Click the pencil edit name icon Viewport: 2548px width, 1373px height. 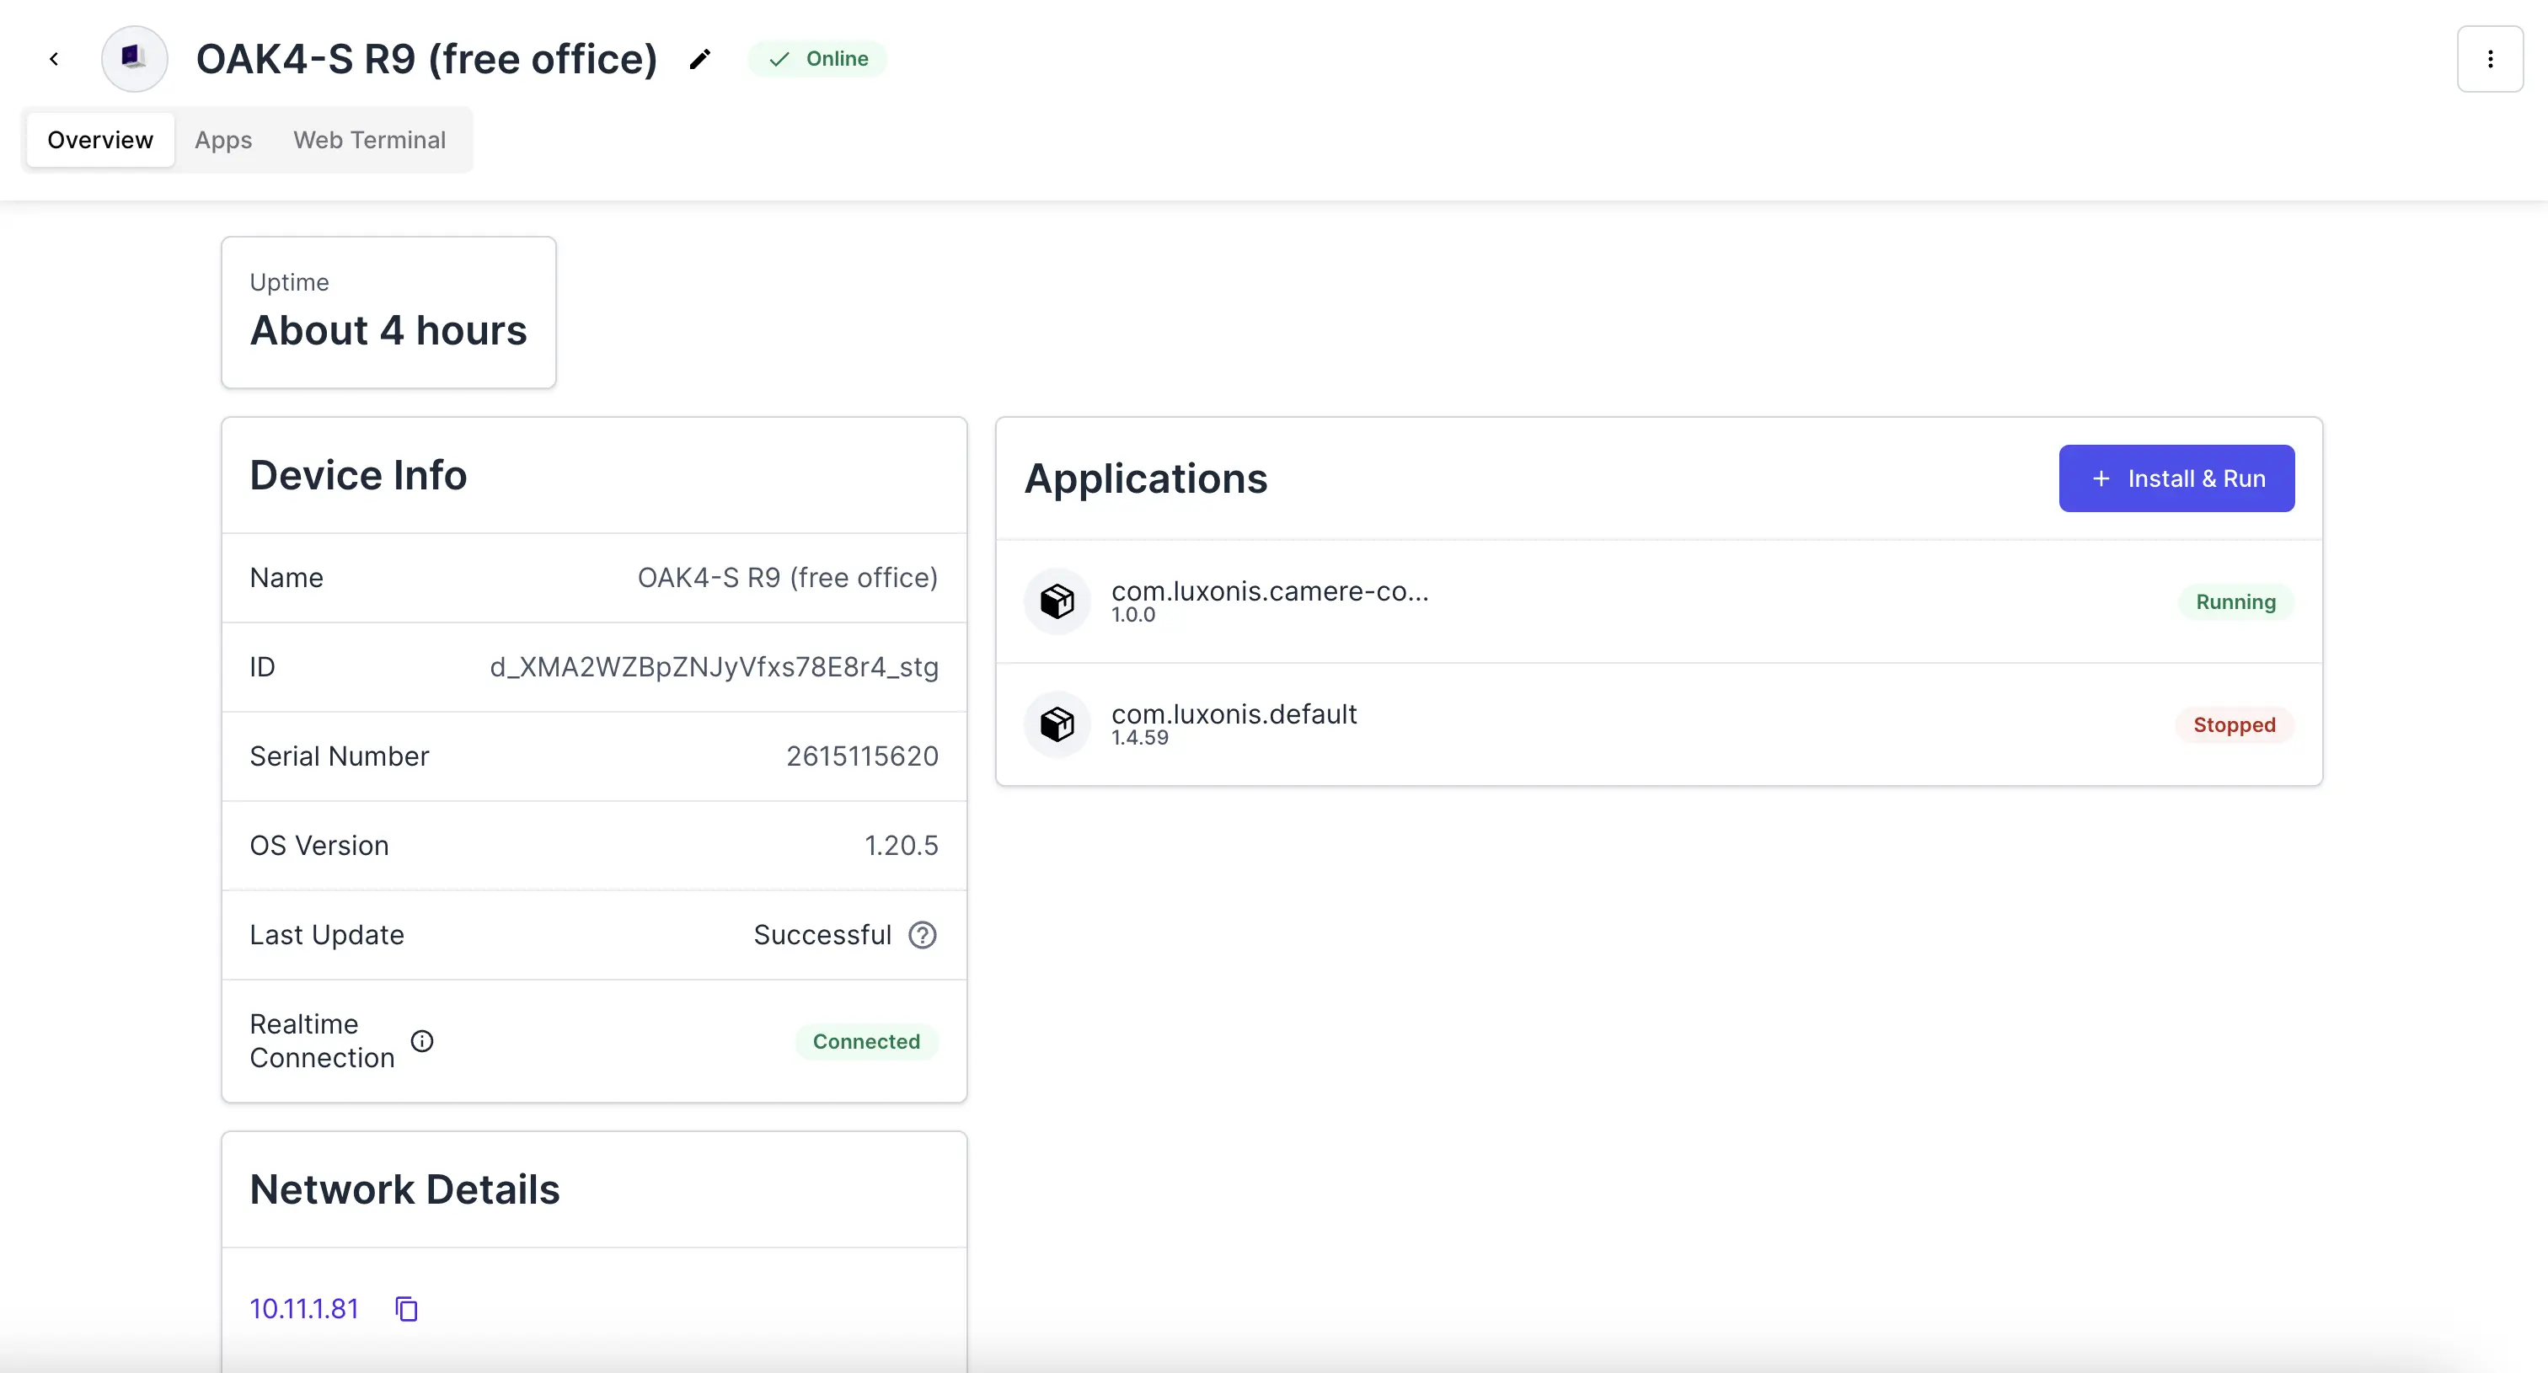tap(700, 59)
